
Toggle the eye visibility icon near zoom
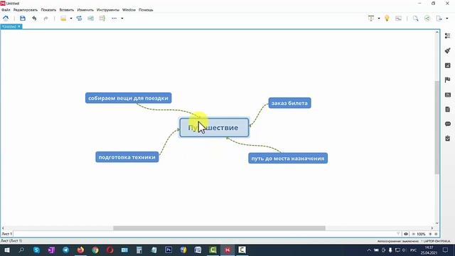tap(406, 234)
